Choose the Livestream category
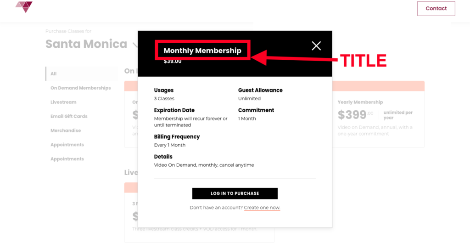 coord(63,102)
